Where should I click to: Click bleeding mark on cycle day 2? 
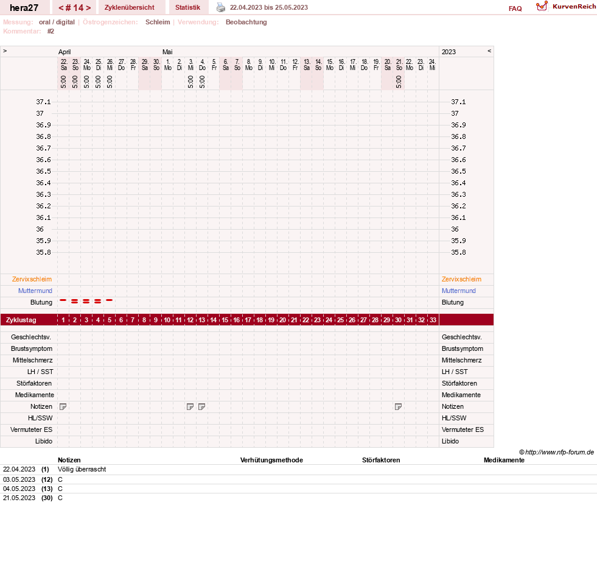pos(75,301)
